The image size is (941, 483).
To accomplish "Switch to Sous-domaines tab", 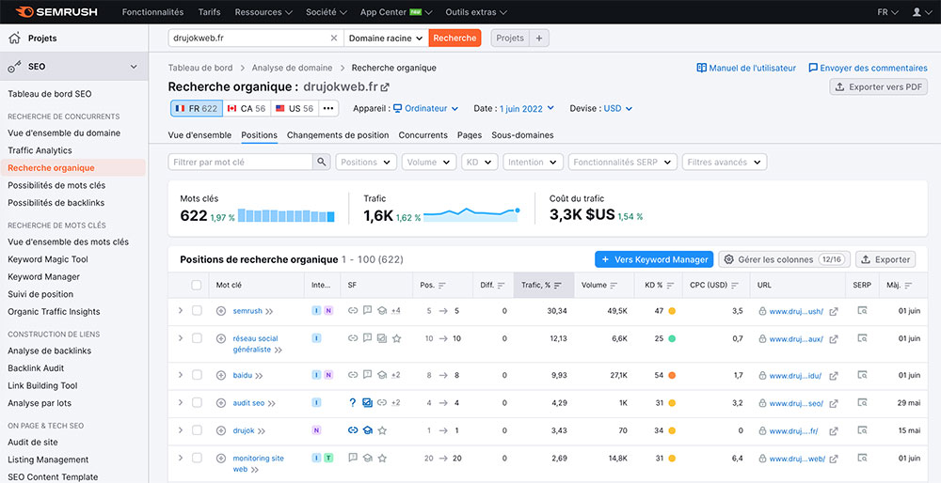I will click(x=522, y=135).
